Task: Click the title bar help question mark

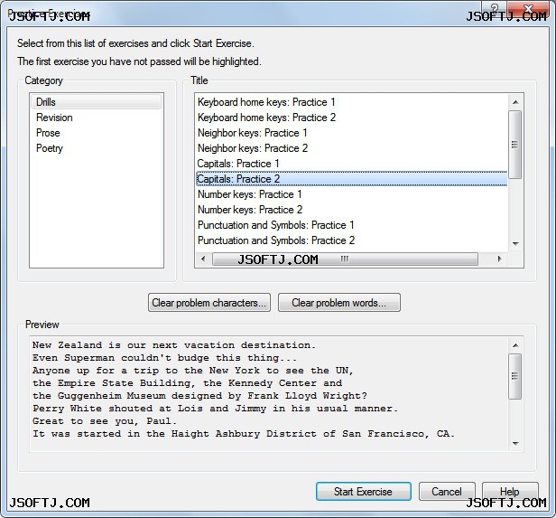Action: coord(495,8)
